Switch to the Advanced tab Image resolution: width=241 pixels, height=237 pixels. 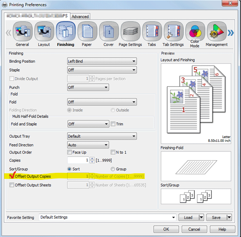(80, 16)
